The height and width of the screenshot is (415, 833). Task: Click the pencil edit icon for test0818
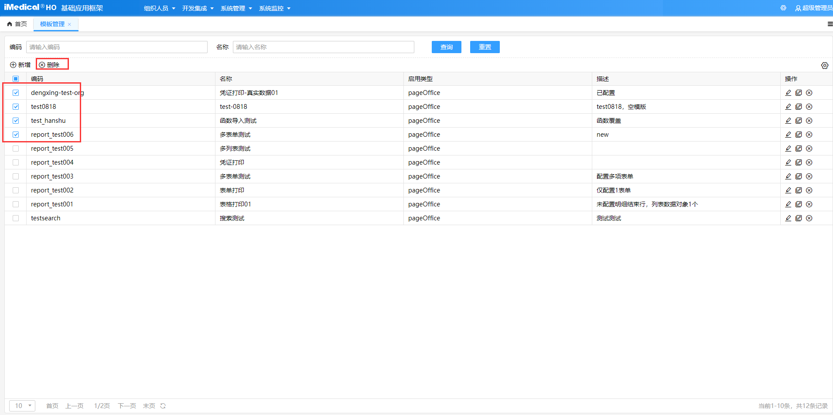(x=788, y=107)
